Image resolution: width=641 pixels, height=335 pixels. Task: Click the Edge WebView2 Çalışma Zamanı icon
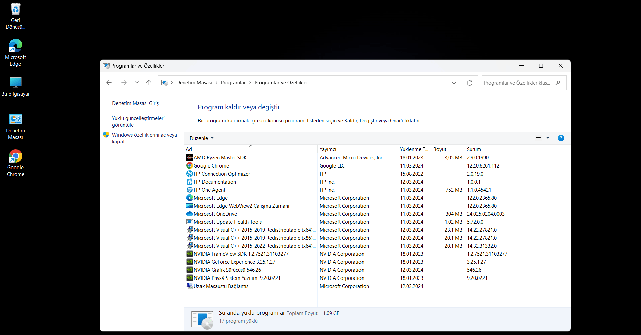(x=190, y=206)
